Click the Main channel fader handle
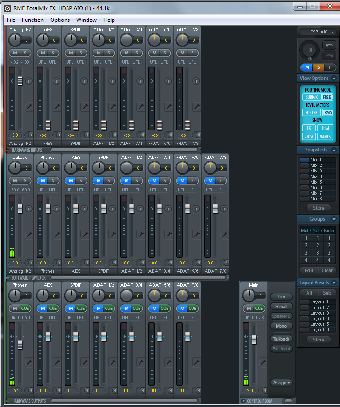This screenshot has width=340, height=407. click(254, 340)
